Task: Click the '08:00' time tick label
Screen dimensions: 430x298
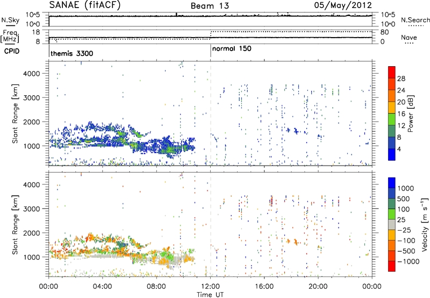Action: (x=156, y=287)
